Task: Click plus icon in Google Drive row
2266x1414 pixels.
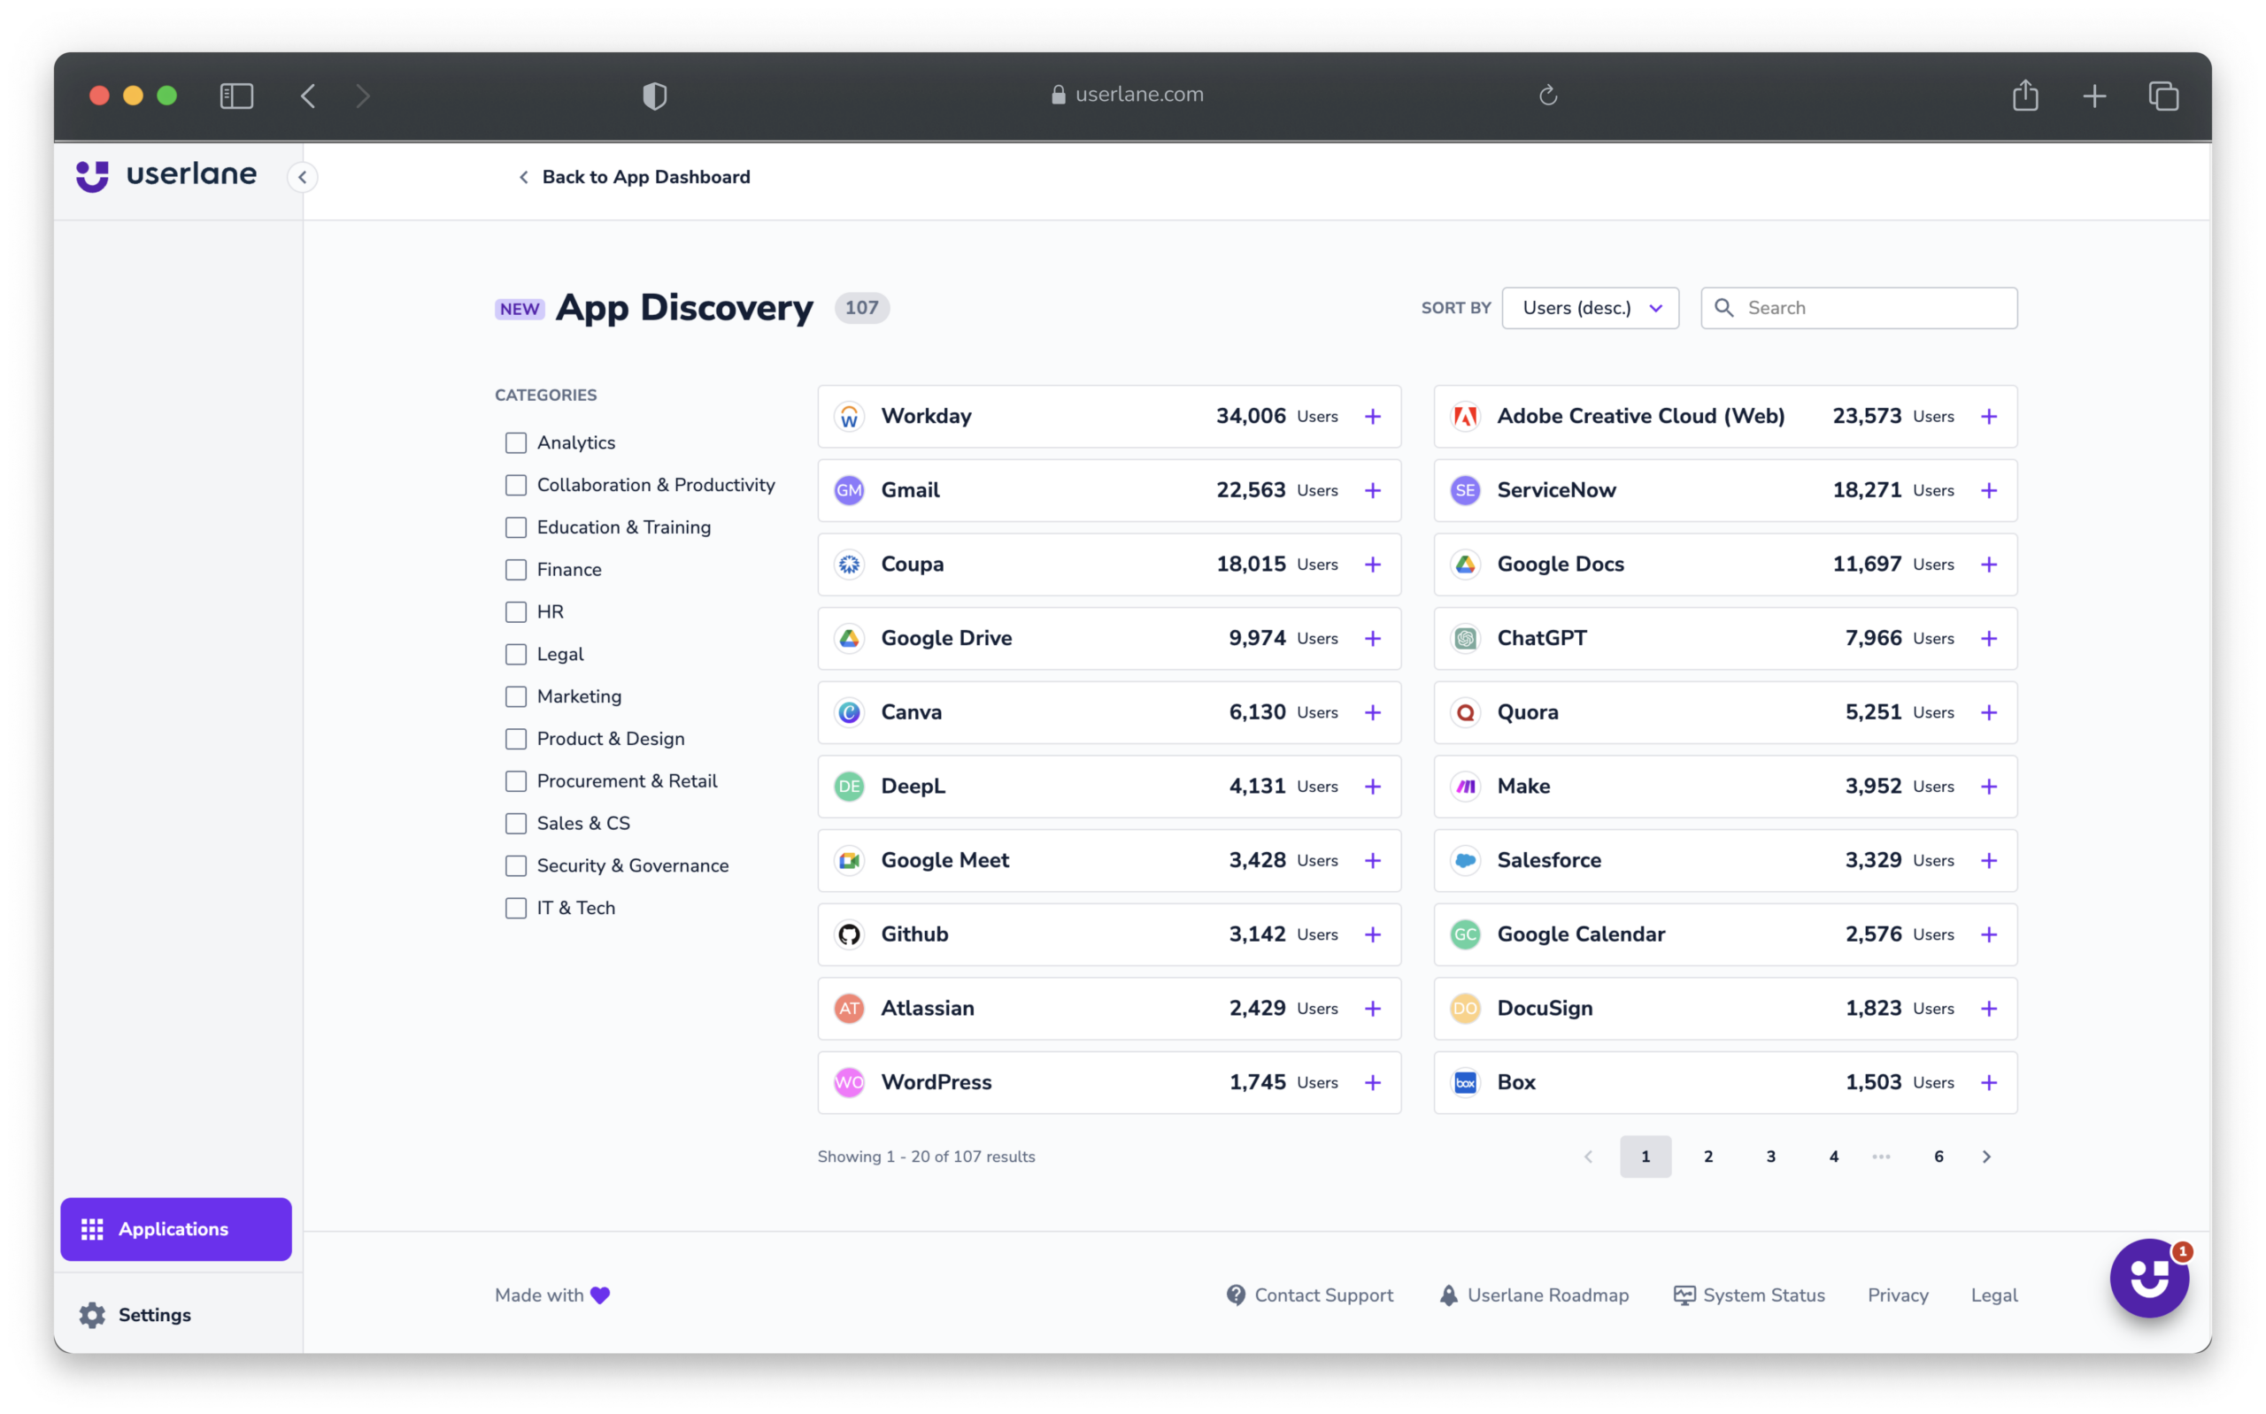Action: (x=1372, y=638)
